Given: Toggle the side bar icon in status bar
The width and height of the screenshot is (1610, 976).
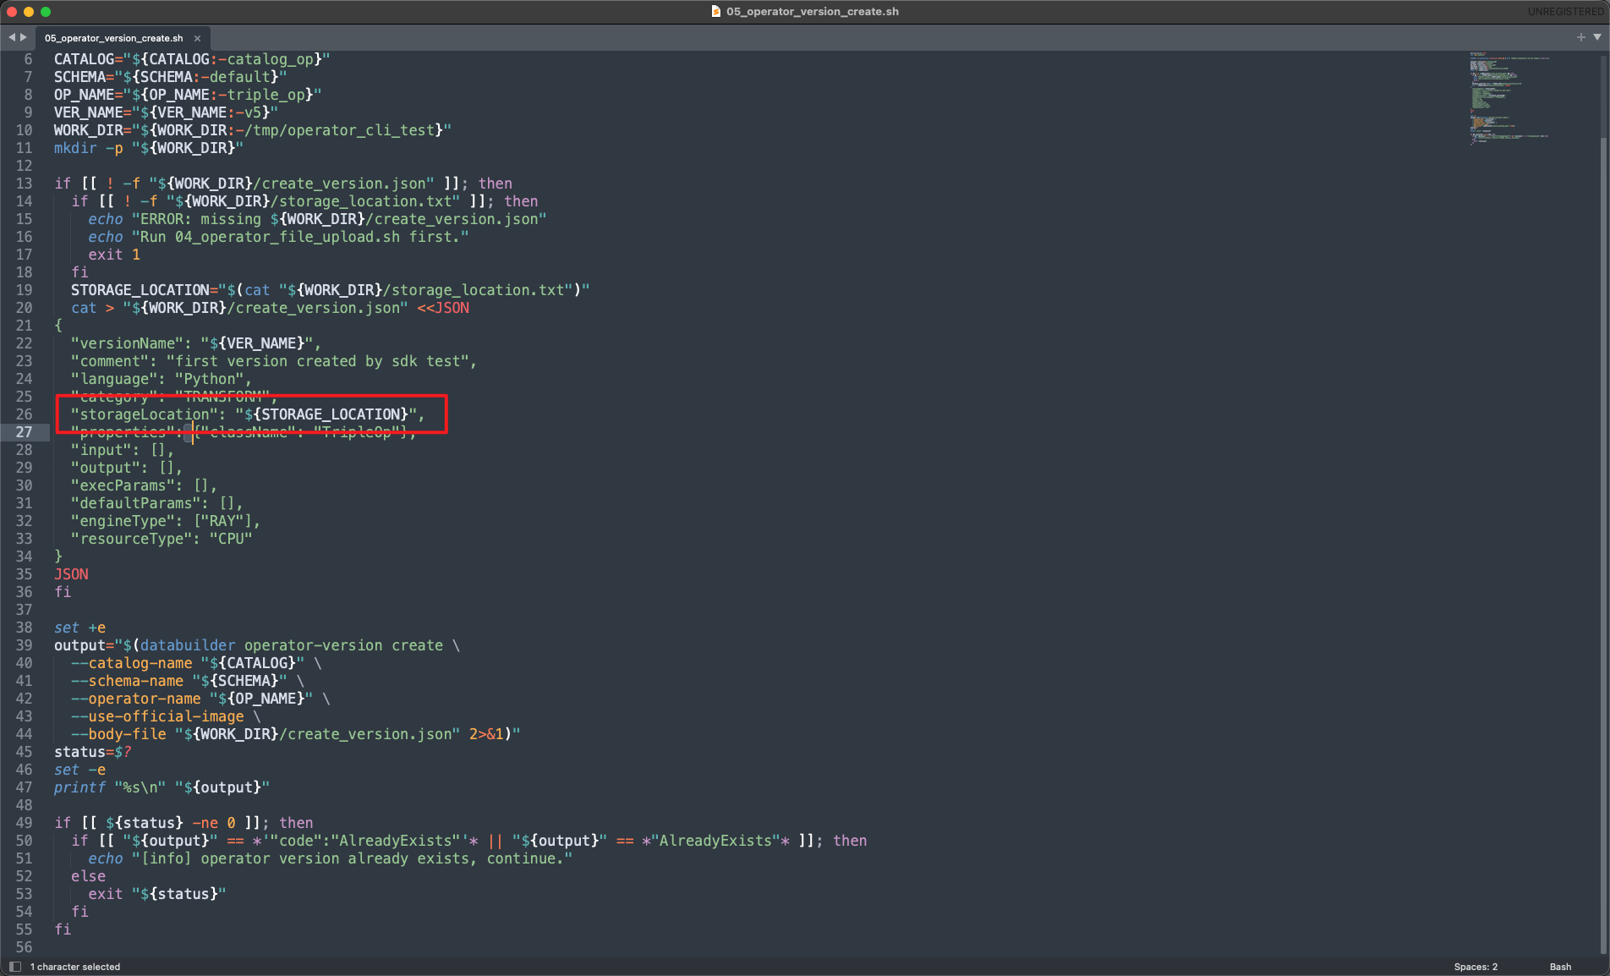Looking at the screenshot, I should click(x=14, y=967).
